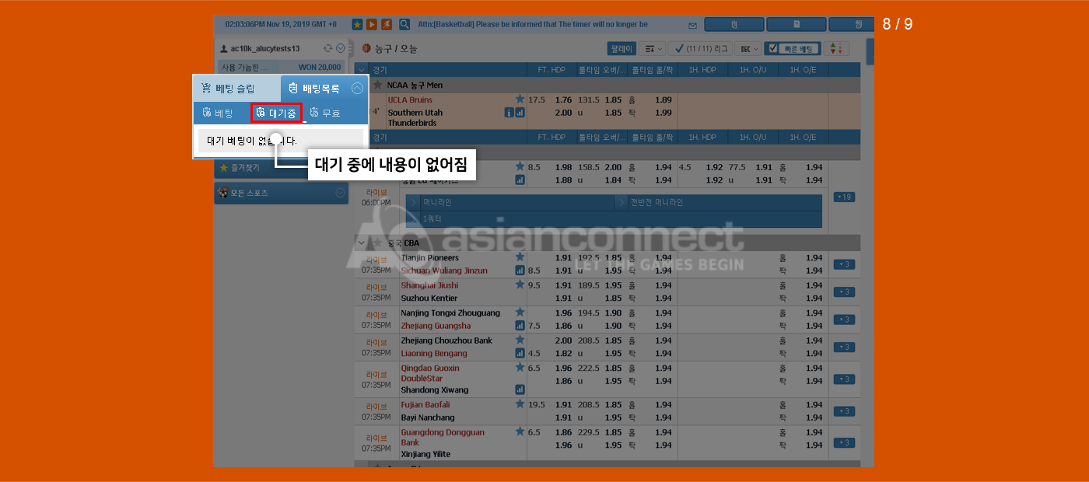
Task: Click the WON 20,000 available balance
Action: (x=319, y=67)
